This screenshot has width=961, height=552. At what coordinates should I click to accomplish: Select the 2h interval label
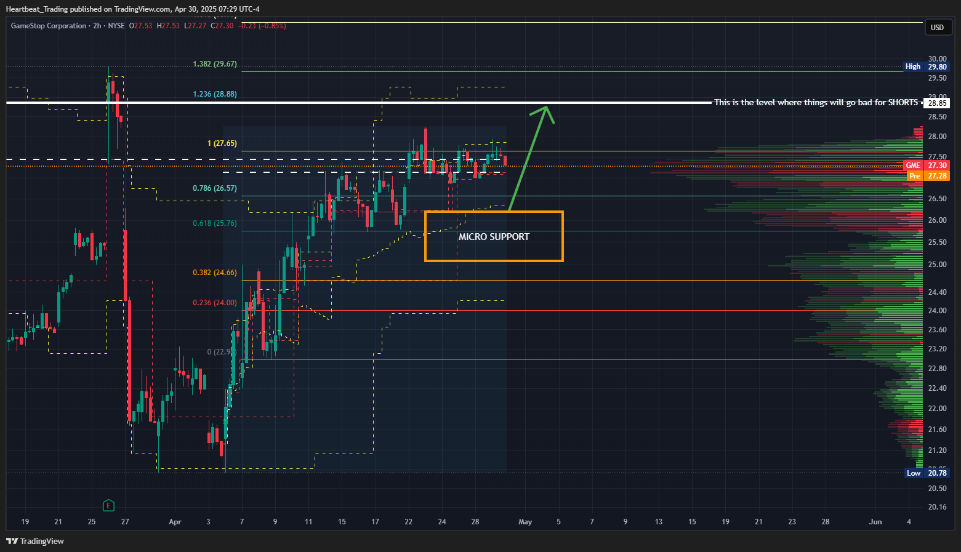click(97, 26)
